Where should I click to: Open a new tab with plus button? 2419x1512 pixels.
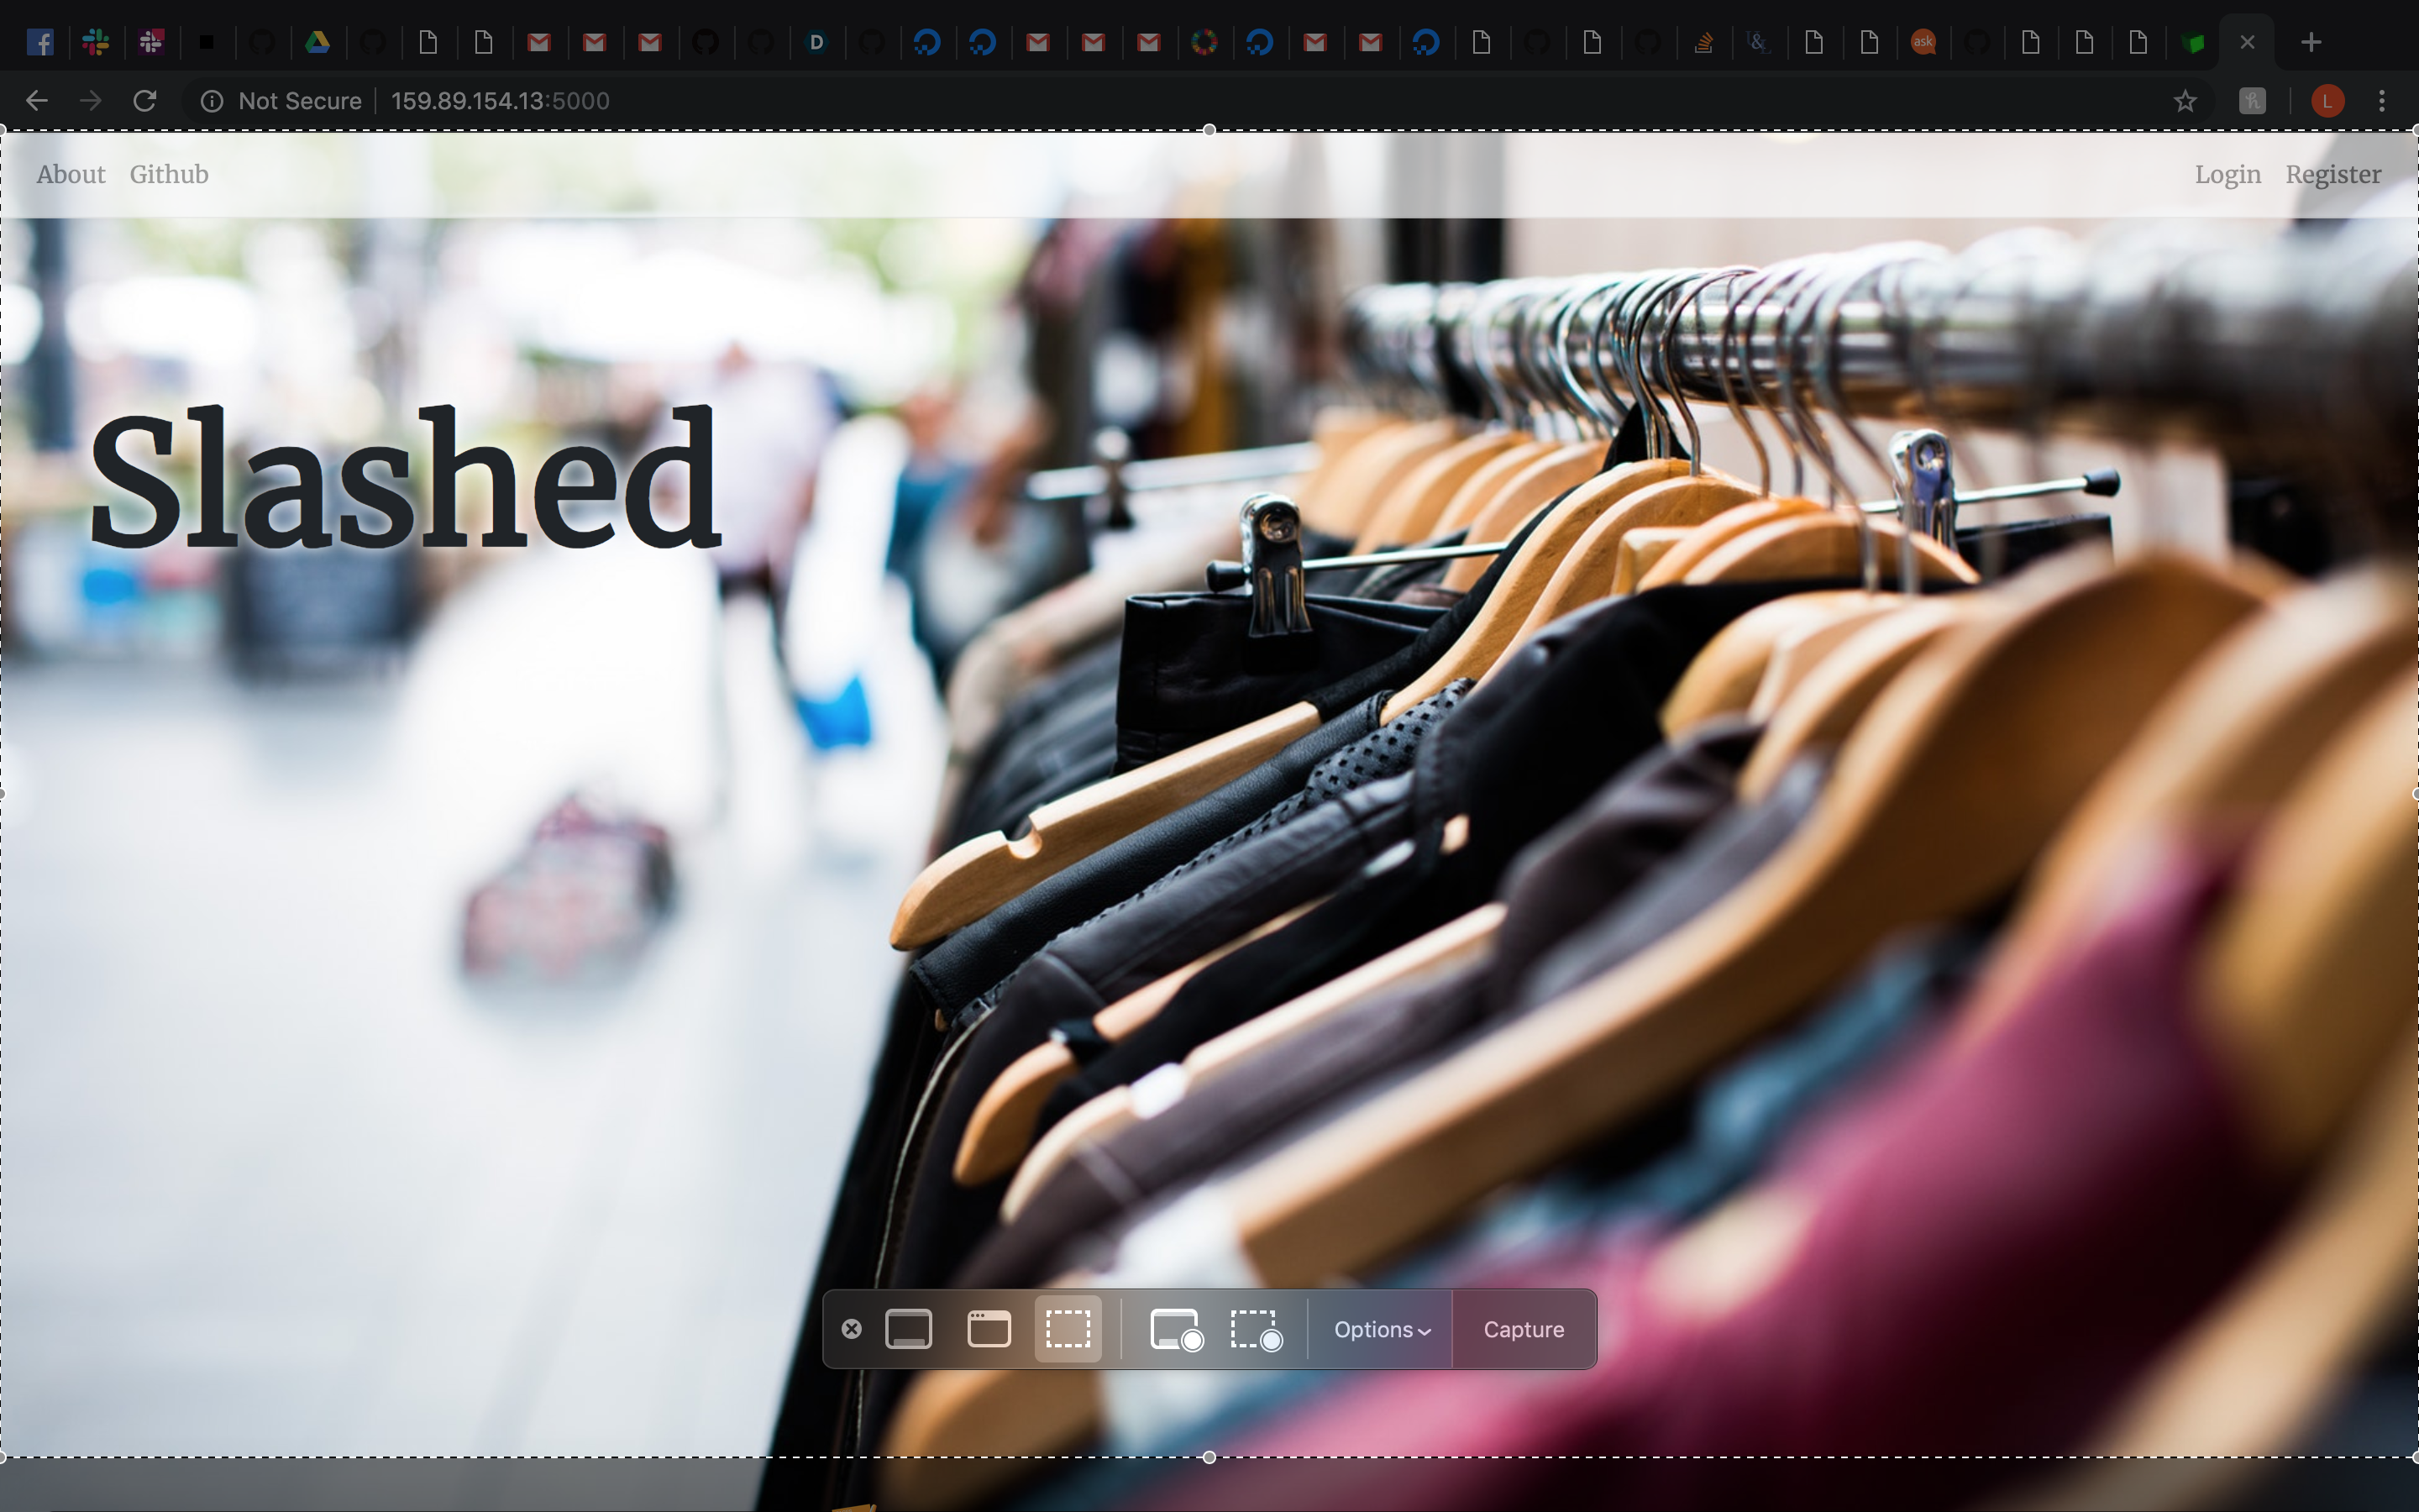tap(2311, 42)
